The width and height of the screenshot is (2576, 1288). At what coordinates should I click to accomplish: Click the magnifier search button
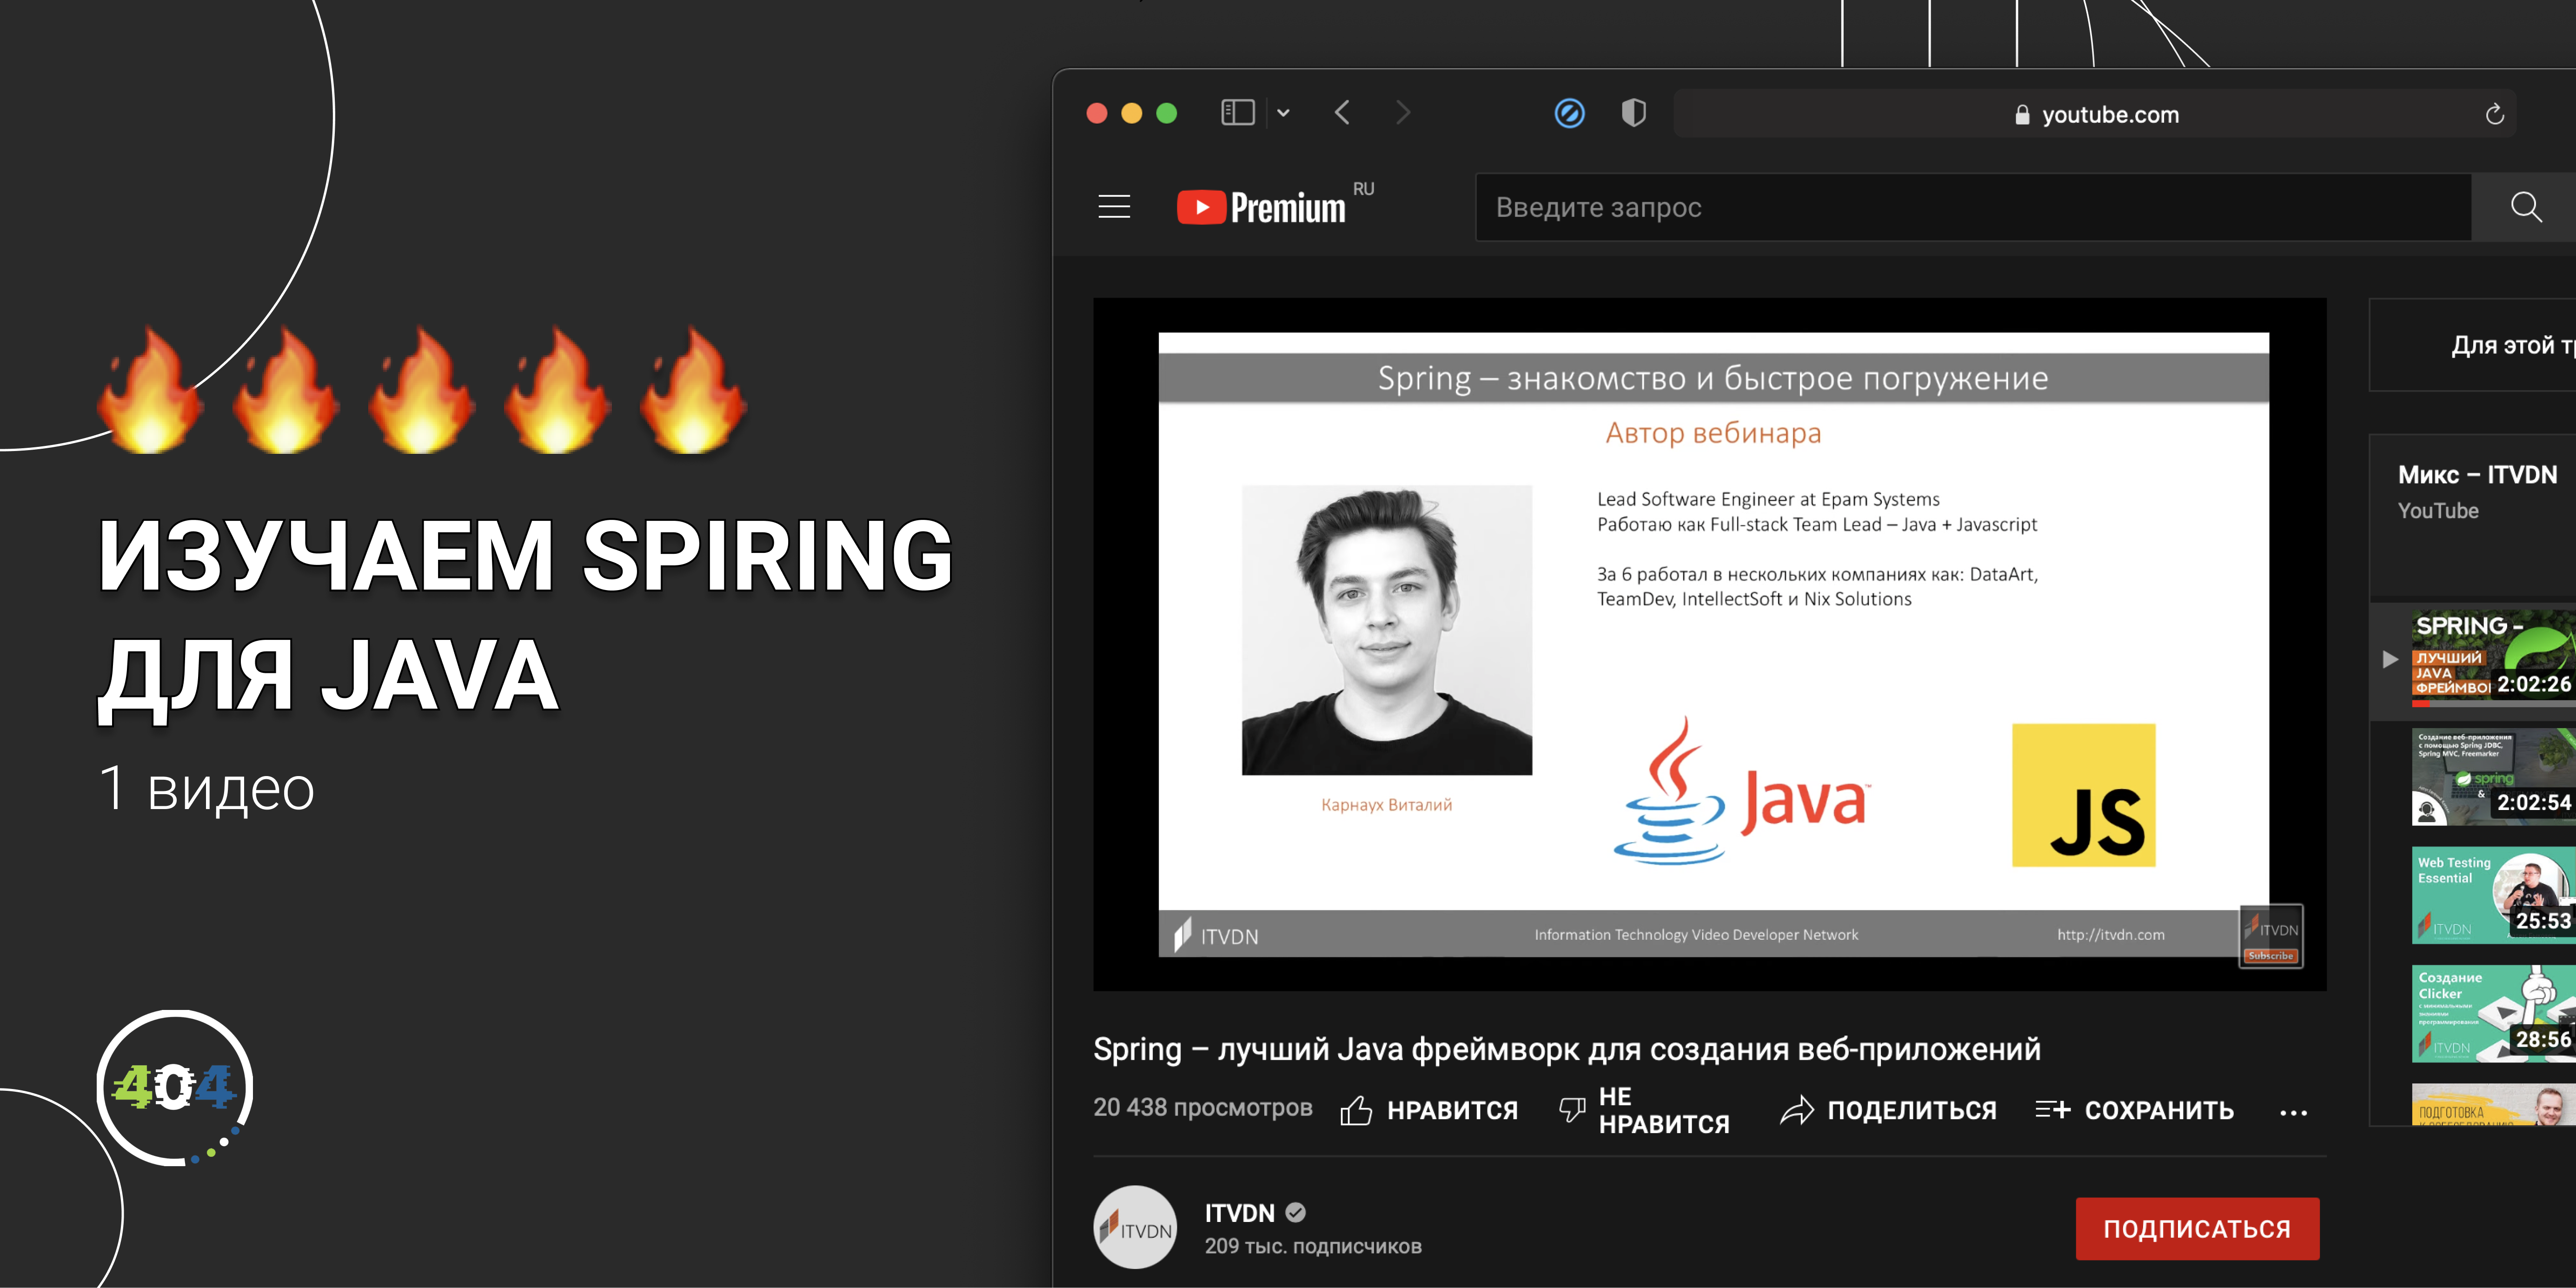point(2526,207)
